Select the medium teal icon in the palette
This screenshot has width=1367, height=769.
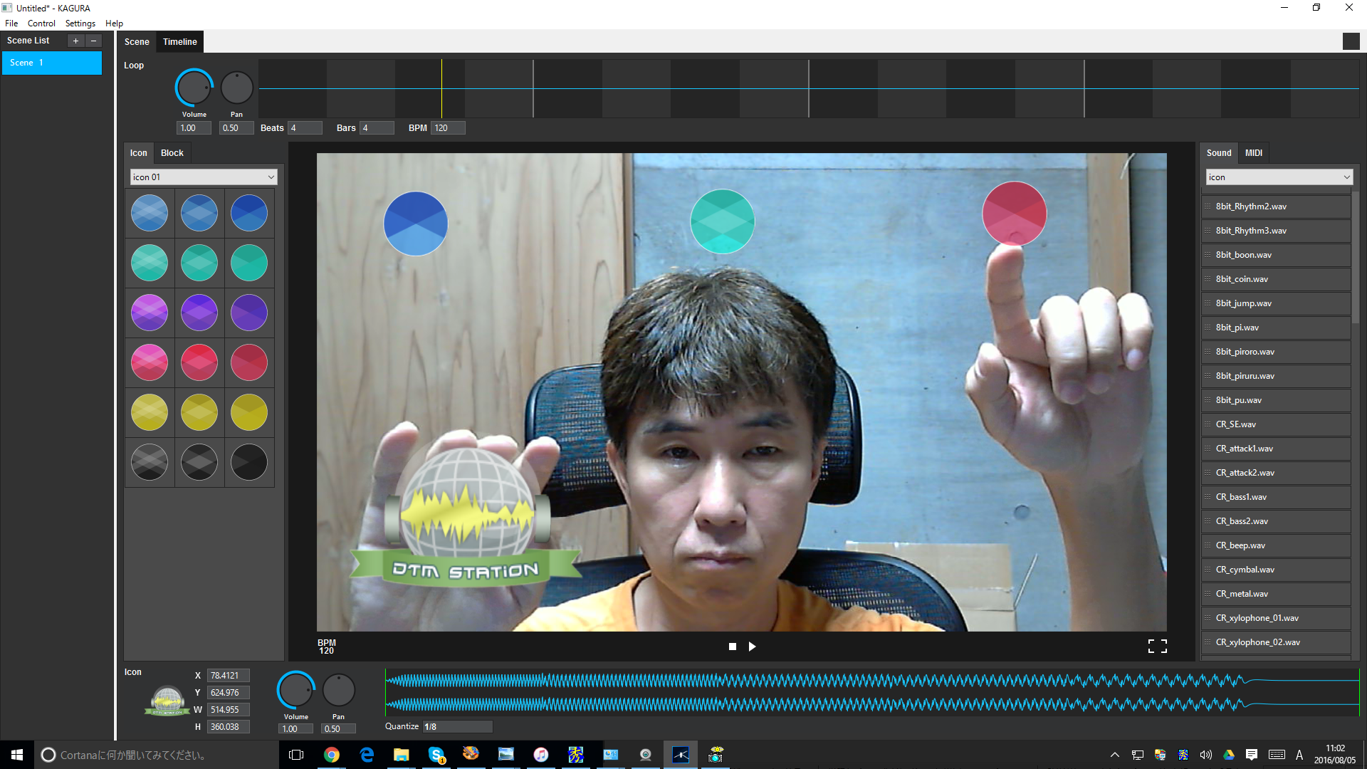199,263
